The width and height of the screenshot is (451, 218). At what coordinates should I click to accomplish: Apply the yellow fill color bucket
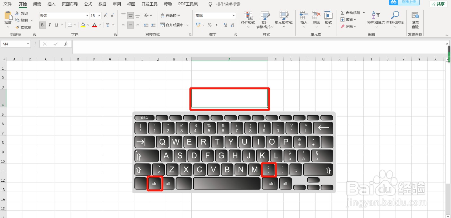(x=83, y=25)
